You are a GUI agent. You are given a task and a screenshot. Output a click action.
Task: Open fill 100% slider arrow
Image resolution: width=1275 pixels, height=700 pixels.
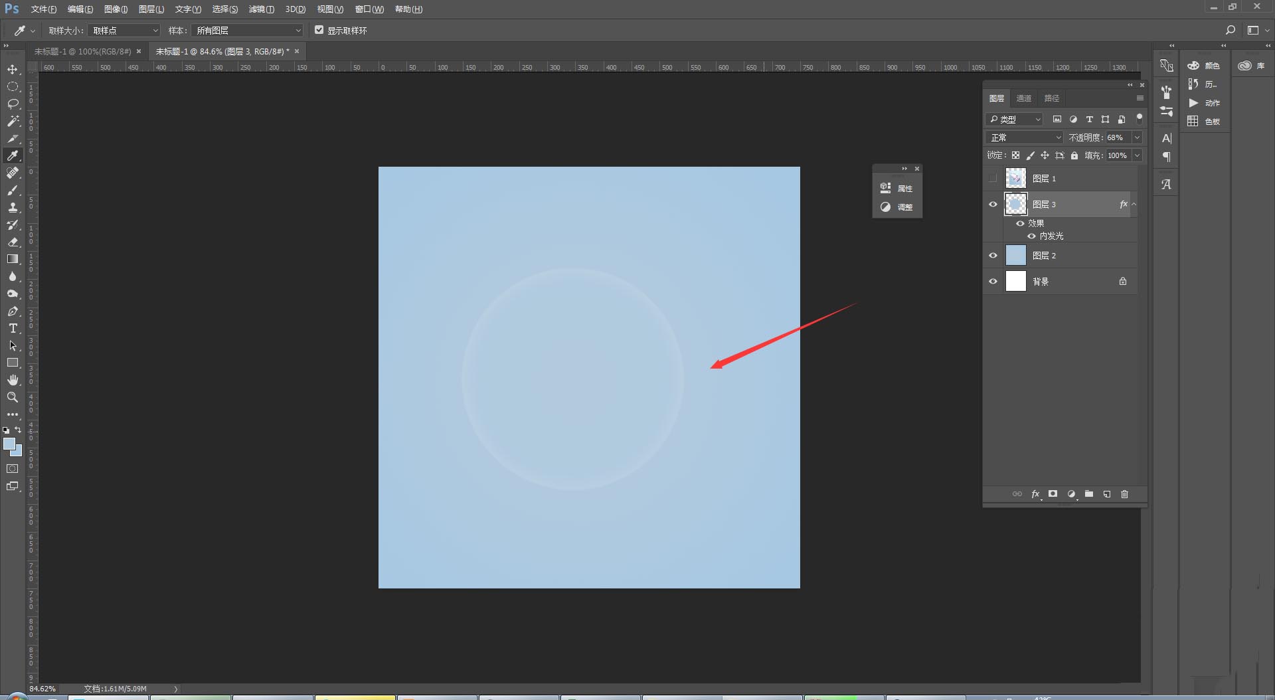click(1137, 155)
